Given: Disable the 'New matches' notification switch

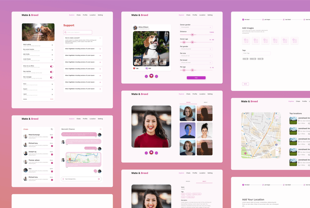Looking at the screenshot, I should pos(52,72).
